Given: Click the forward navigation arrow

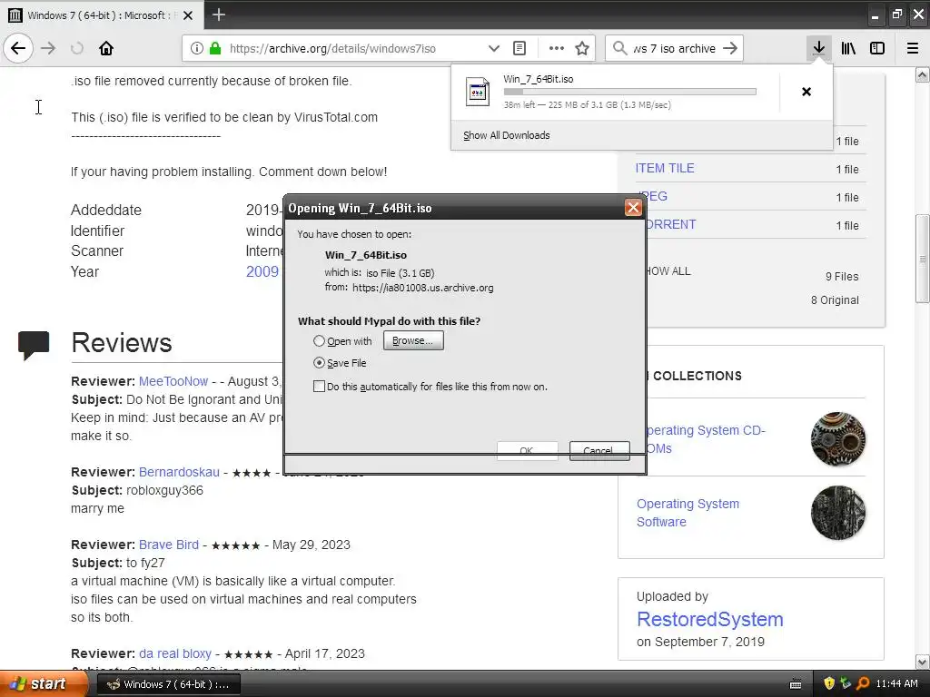Looking at the screenshot, I should click(x=48, y=48).
